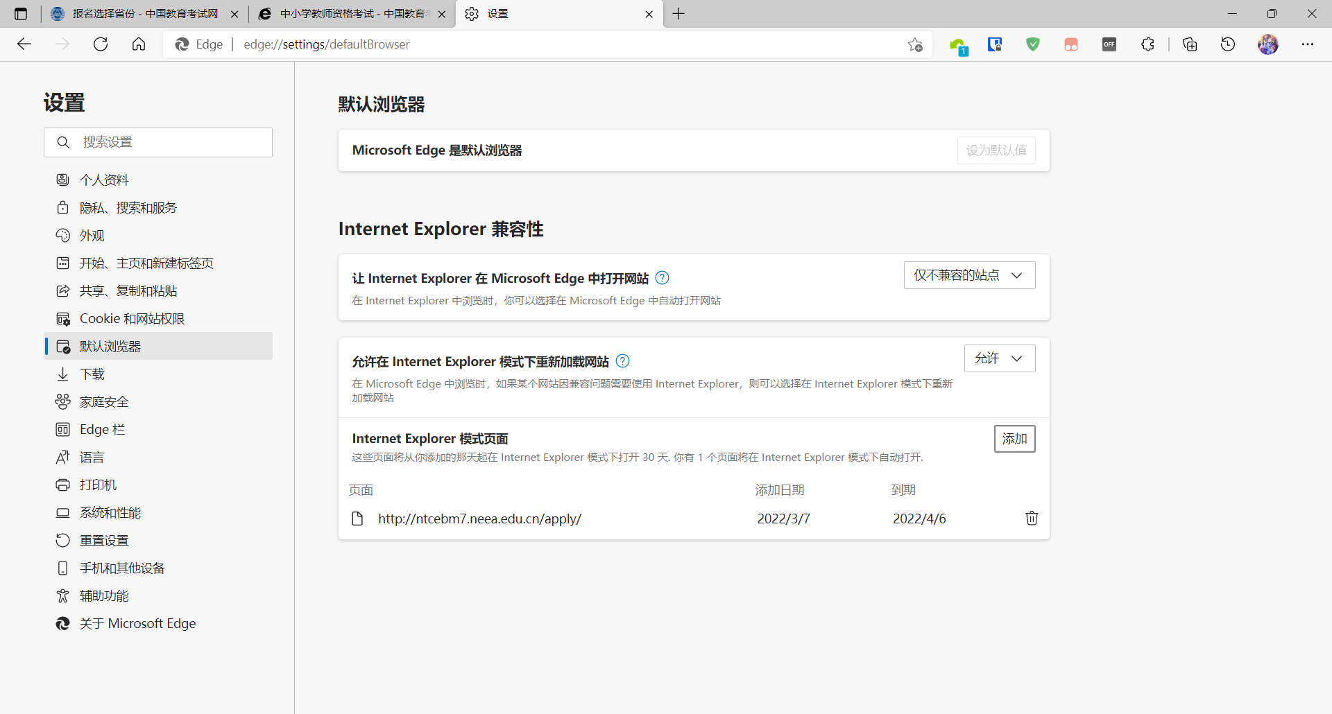
Task: Open Settings and more ellipsis menu
Action: tap(1307, 44)
